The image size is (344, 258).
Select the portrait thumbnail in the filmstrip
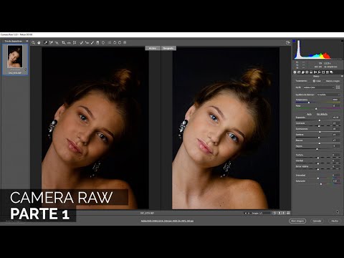(15, 57)
